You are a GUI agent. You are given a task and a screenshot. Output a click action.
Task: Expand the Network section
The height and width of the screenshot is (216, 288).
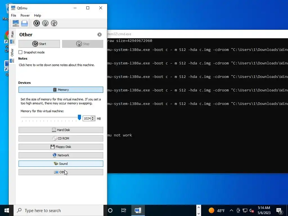pyautogui.click(x=61, y=155)
